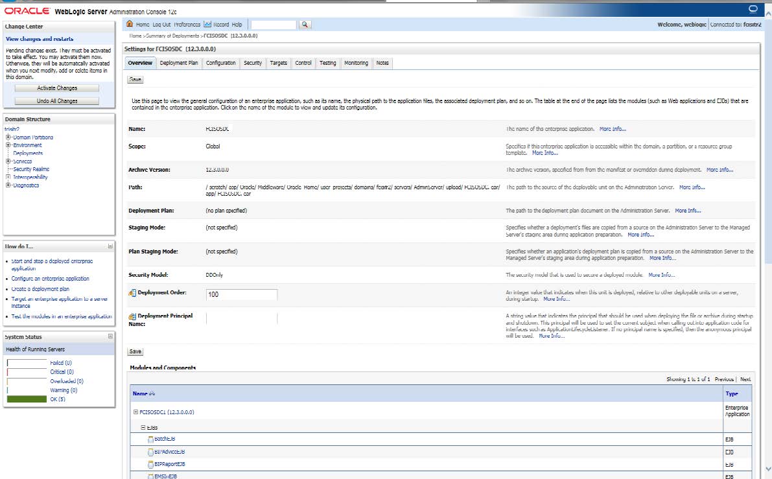Image resolution: width=772 pixels, height=479 pixels.
Task: Switch to the Deployment Plan tab
Action: pos(179,63)
